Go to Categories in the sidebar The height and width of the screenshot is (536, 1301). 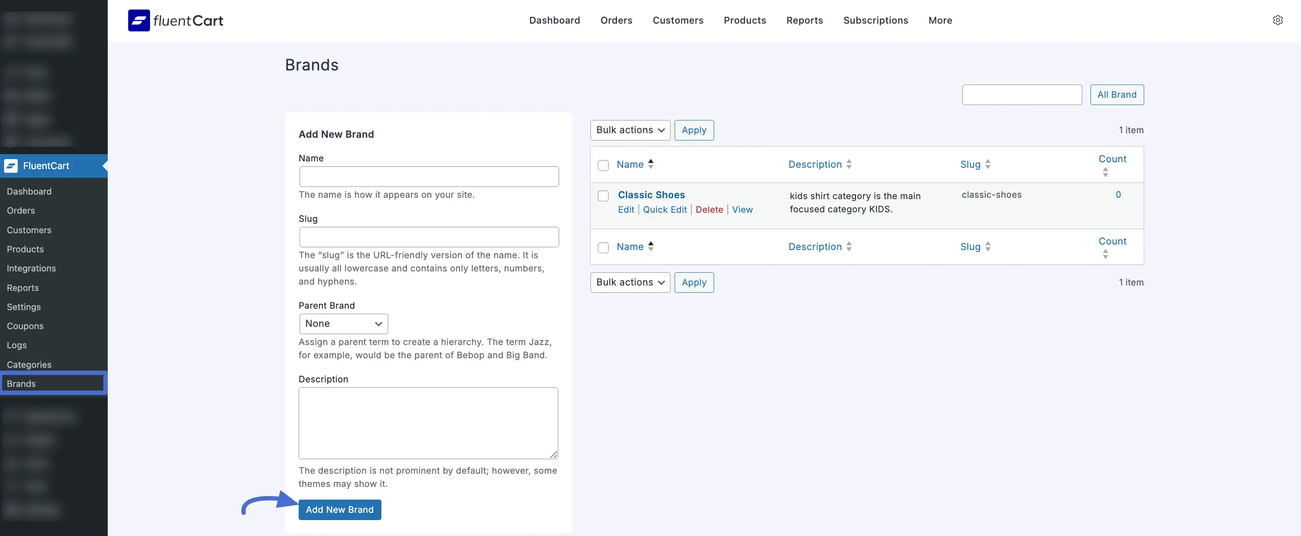[x=29, y=364]
